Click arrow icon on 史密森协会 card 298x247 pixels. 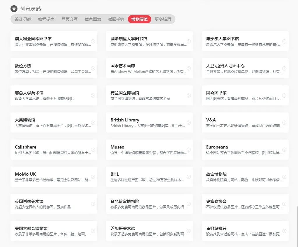[284, 204]
